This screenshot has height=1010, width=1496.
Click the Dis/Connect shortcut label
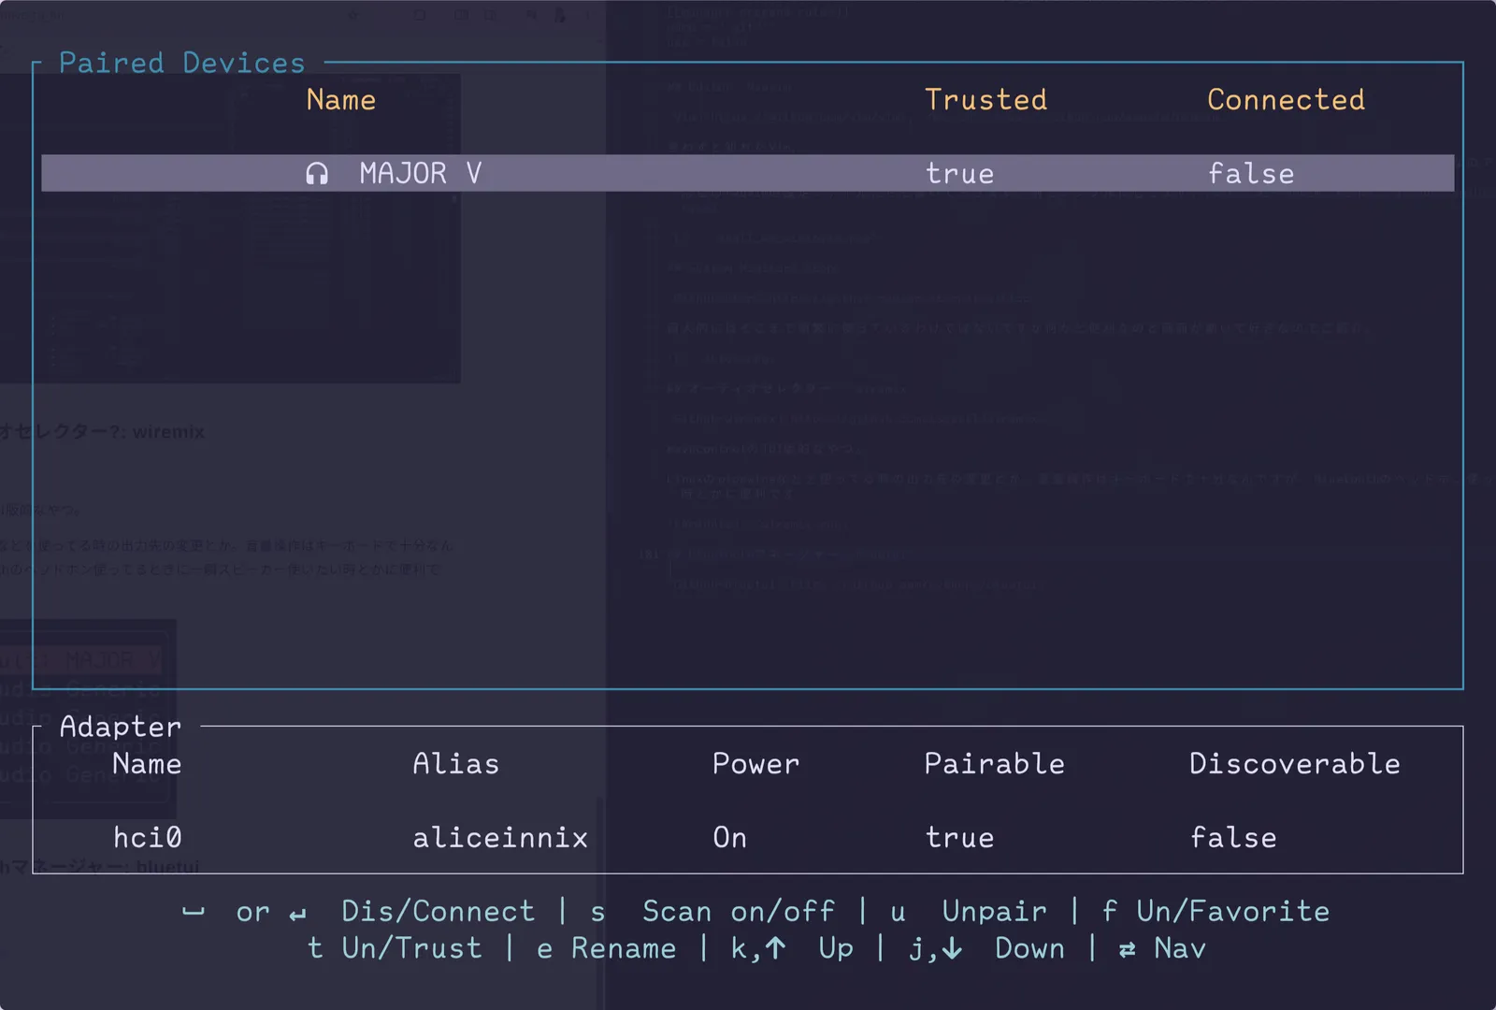click(438, 911)
